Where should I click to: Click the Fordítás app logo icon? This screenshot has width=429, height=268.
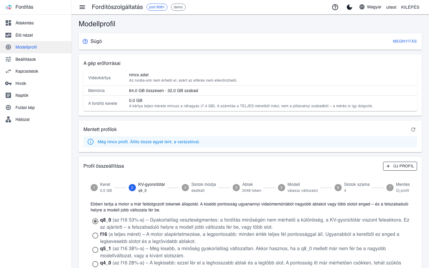(8, 7)
